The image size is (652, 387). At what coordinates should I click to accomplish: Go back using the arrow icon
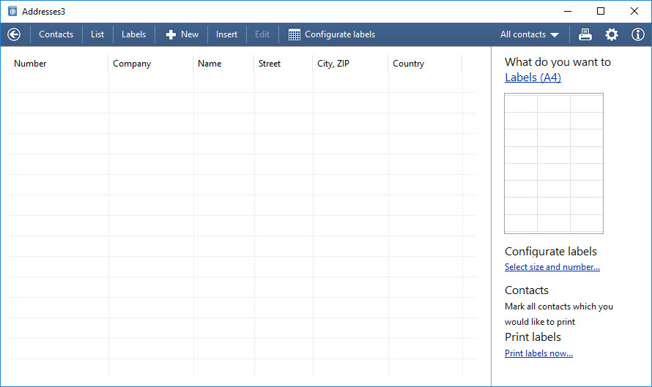tap(14, 34)
